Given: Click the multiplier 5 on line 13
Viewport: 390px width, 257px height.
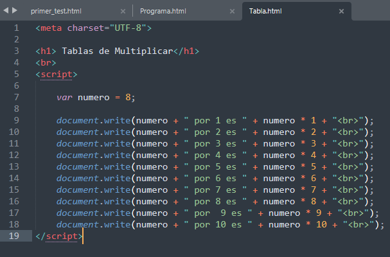Looking at the screenshot, I should [314, 166].
